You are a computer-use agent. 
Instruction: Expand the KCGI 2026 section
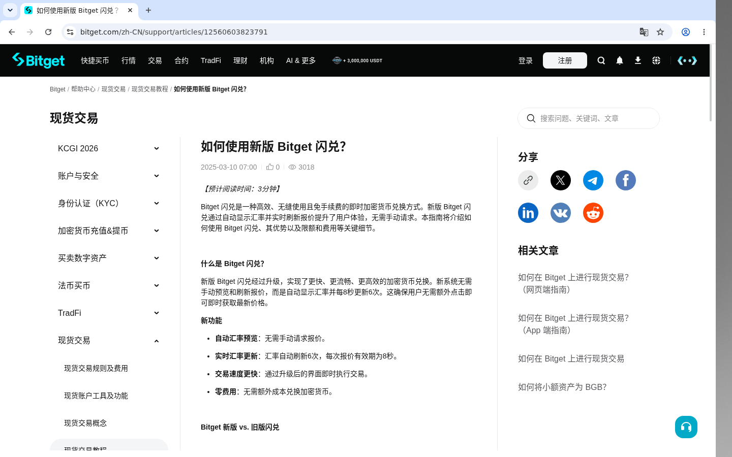coord(109,148)
